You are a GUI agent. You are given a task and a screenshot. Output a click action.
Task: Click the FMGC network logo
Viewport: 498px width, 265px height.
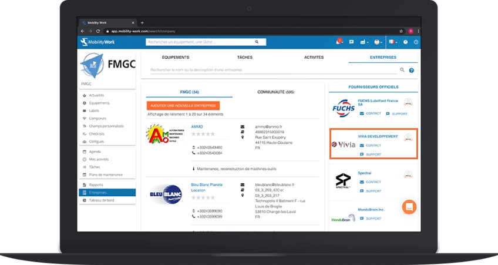coord(107,65)
